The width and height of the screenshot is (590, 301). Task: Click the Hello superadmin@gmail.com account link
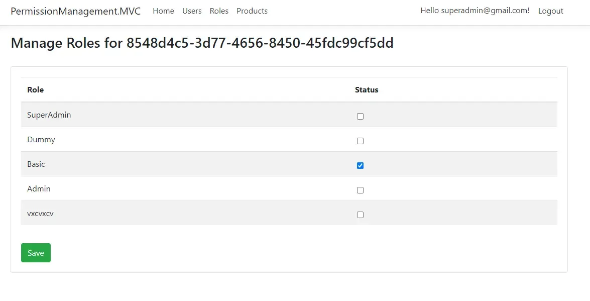pyautogui.click(x=475, y=11)
